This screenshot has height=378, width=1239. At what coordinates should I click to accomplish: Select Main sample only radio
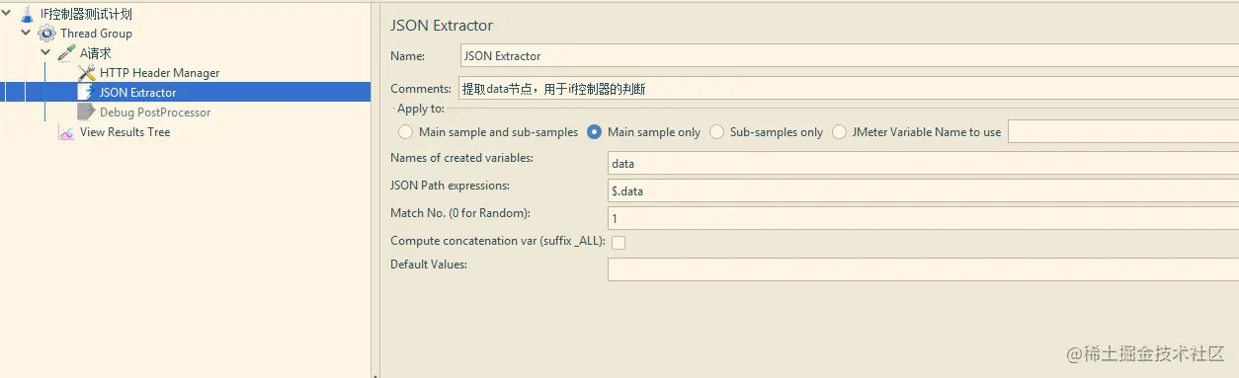pyautogui.click(x=594, y=132)
